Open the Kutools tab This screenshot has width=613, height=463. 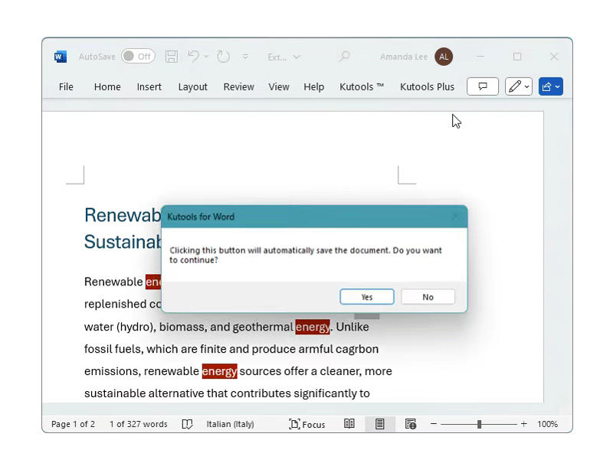[x=362, y=86]
